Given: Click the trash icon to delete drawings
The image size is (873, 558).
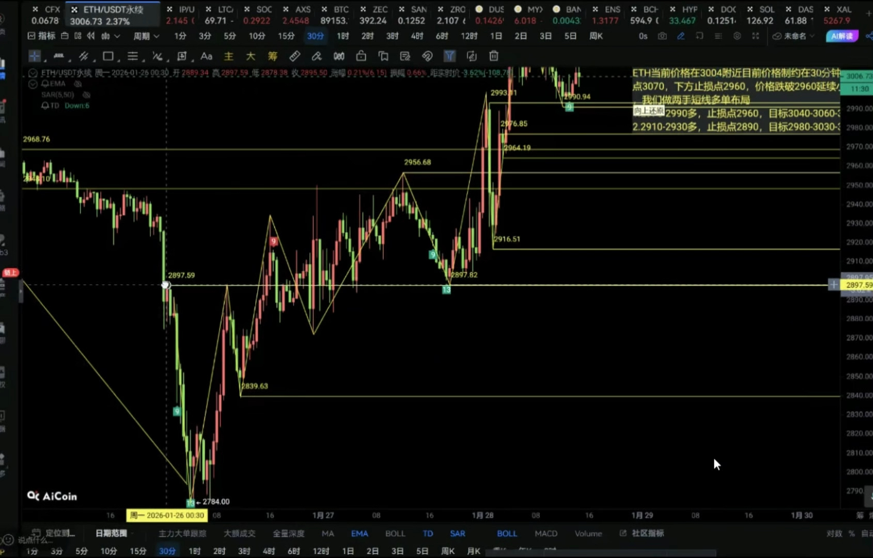Looking at the screenshot, I should tap(494, 56).
